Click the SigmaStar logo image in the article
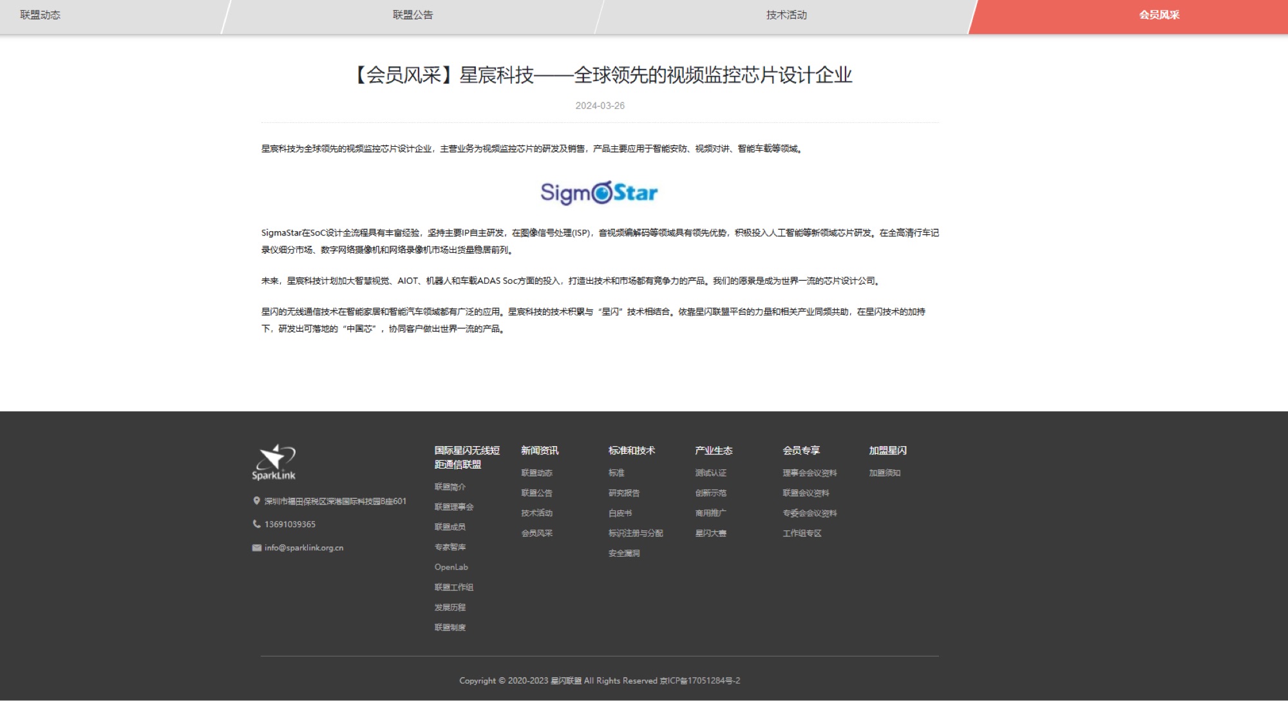Viewport: 1288px width, 701px height. coord(599,192)
